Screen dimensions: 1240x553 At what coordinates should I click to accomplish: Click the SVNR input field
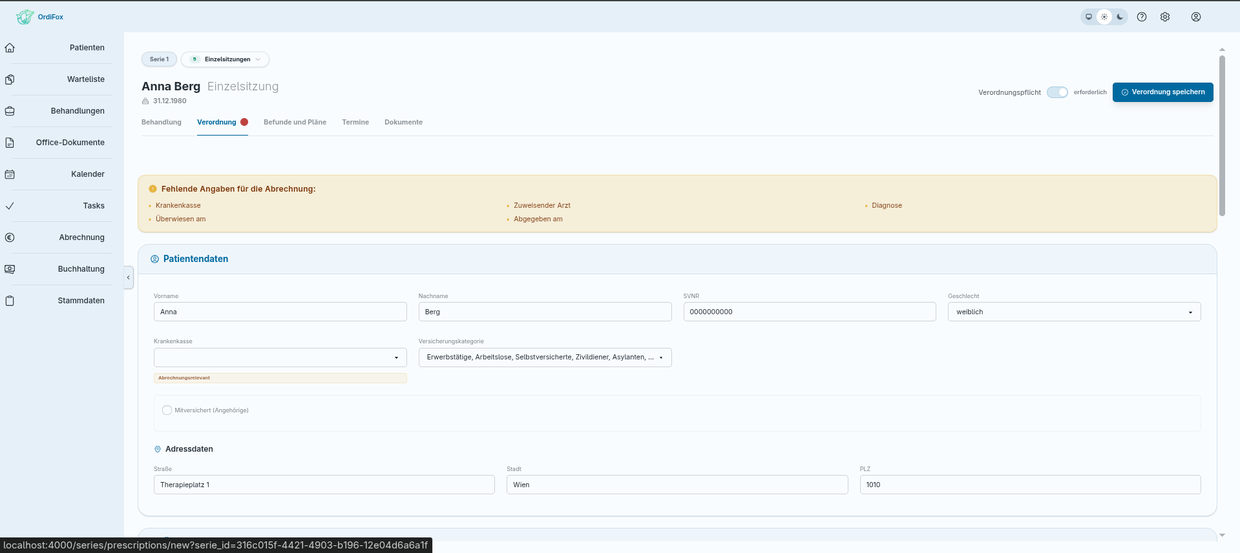810,312
